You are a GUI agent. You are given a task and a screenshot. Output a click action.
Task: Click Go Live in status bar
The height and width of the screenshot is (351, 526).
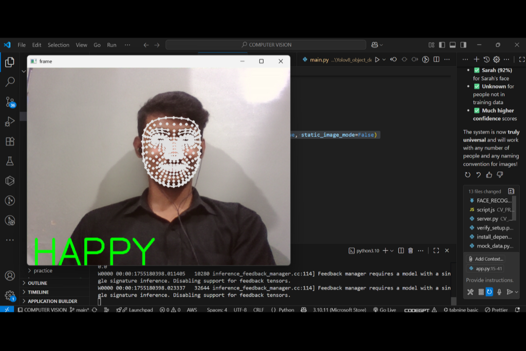[x=384, y=310]
